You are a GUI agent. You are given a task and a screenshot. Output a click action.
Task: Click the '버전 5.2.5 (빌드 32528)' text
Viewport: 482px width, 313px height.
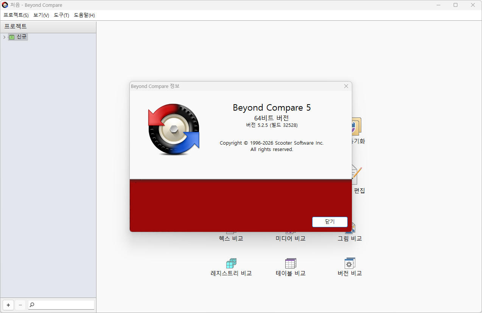272,125
